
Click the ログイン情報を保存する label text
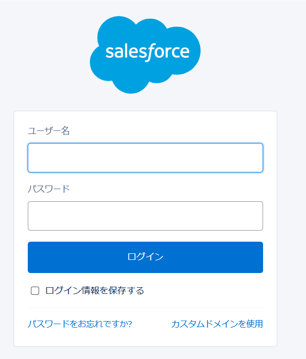tap(94, 291)
